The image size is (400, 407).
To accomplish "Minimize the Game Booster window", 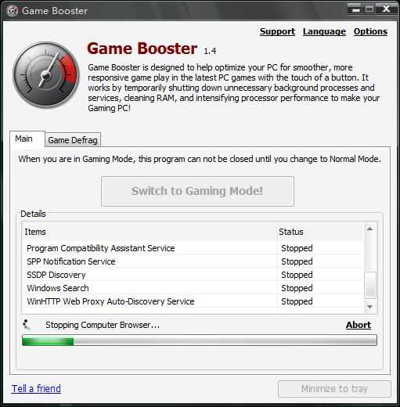I will 355,9.
